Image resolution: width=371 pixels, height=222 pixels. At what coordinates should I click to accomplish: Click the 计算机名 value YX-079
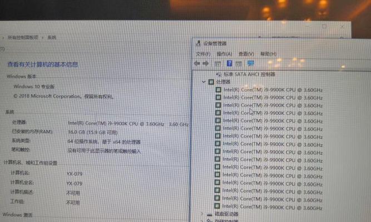[75, 174]
